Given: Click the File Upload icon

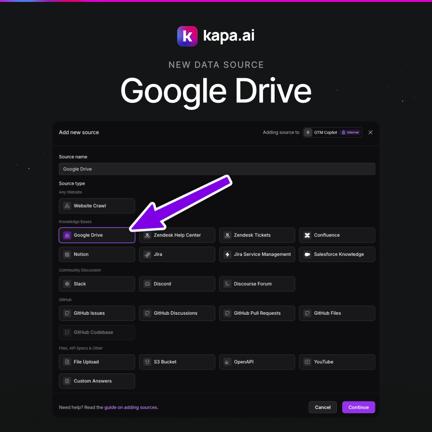Looking at the screenshot, I should point(67,362).
